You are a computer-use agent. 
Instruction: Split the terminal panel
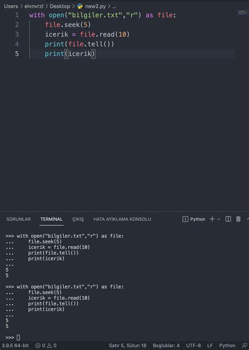[228, 219]
